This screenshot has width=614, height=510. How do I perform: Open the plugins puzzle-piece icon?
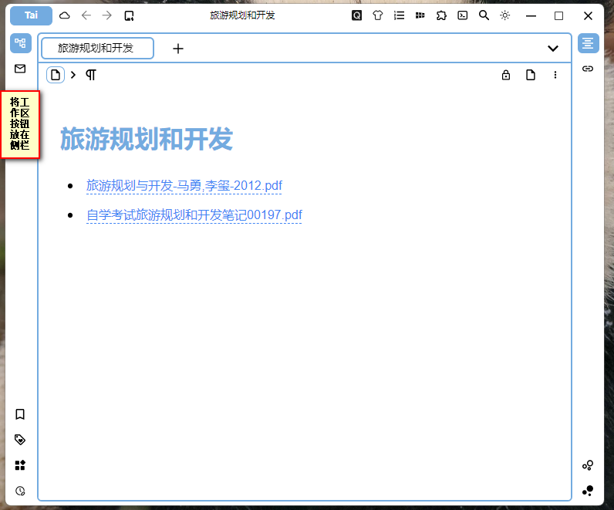pyautogui.click(x=441, y=15)
